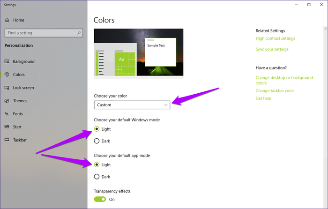The height and width of the screenshot is (209, 328).
Task: Click the Lock screen icon
Action: [x=7, y=88]
